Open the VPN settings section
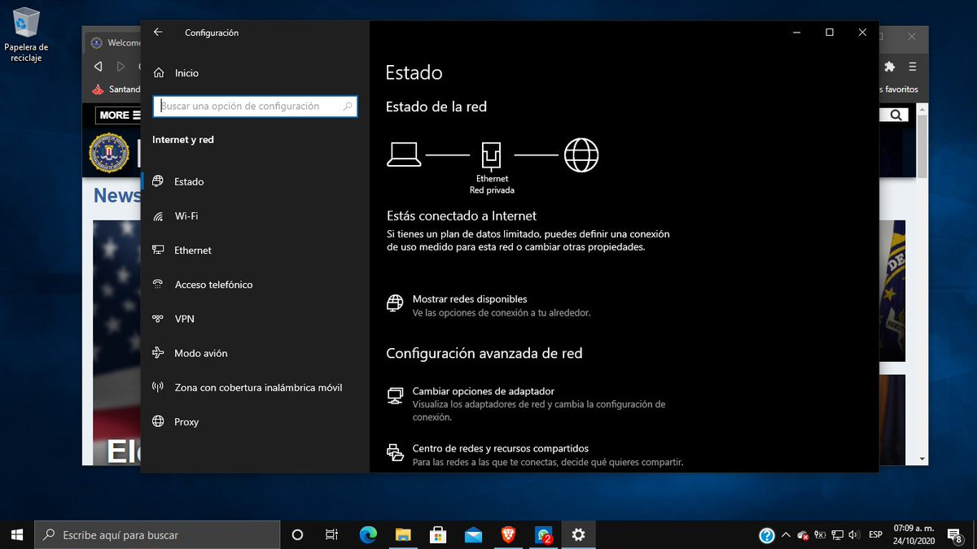Screen dimensions: 977x549 255,319
